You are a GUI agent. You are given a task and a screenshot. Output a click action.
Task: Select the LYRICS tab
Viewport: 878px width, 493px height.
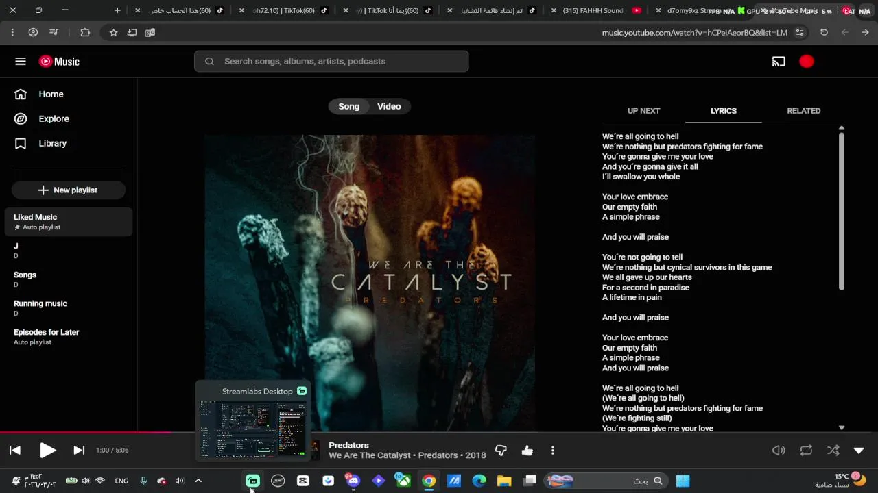click(x=724, y=111)
